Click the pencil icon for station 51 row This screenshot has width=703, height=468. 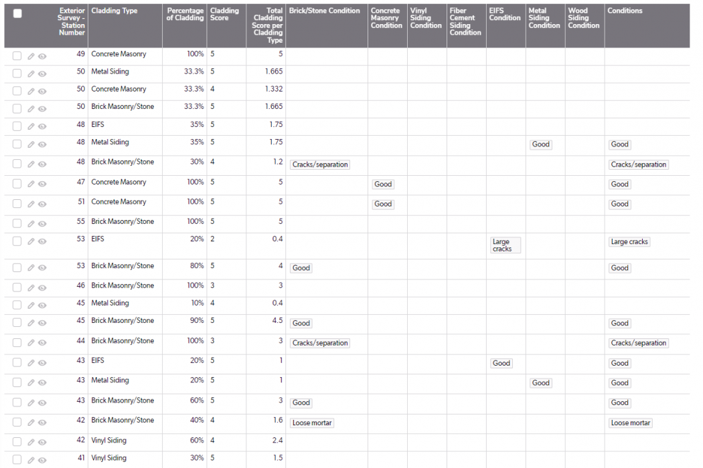pos(31,204)
